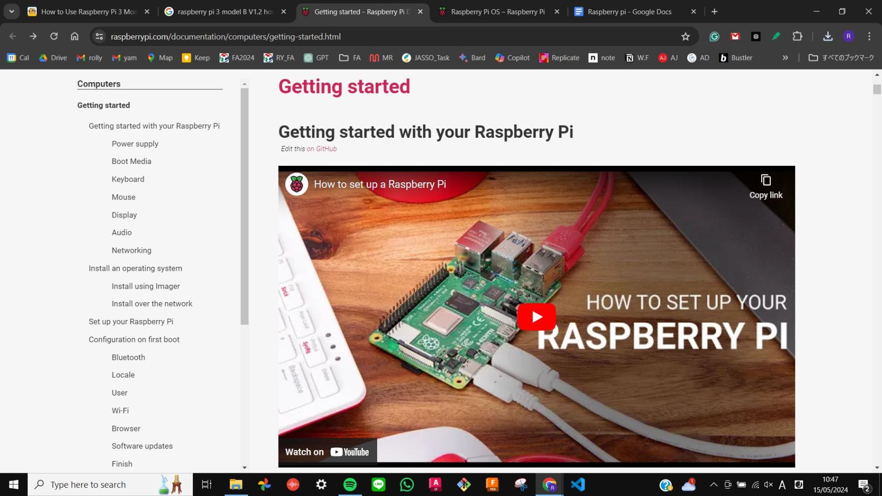Open Windows Settings gear in taskbar
This screenshot has width=882, height=496.
[x=321, y=484]
